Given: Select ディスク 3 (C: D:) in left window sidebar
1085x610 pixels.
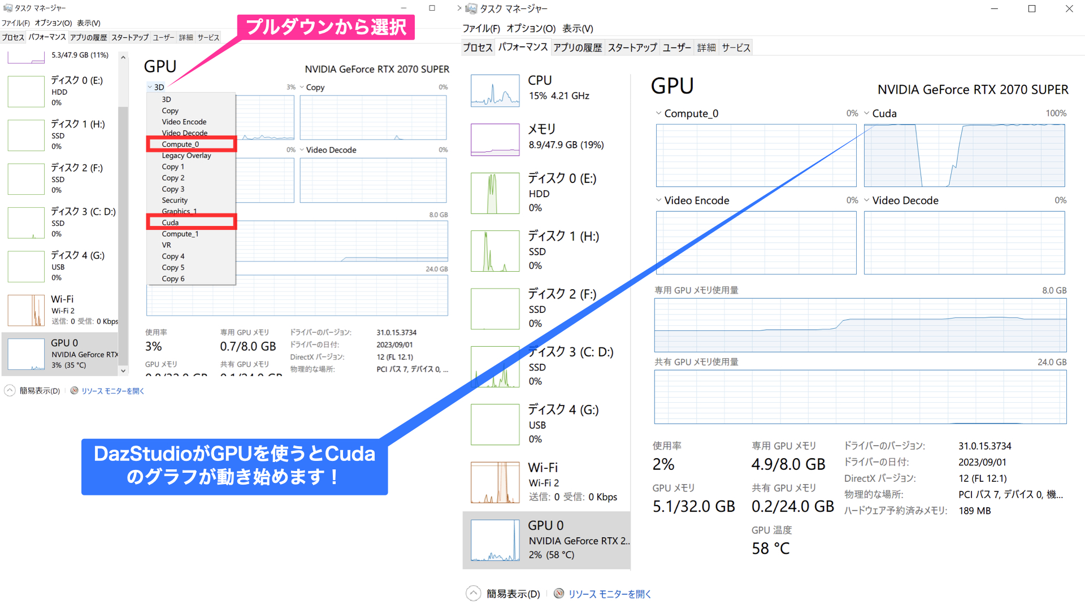Looking at the screenshot, I should click(x=60, y=222).
